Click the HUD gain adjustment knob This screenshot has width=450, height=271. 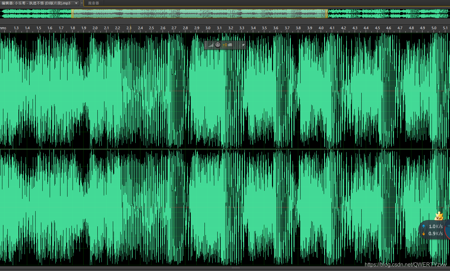pos(218,45)
